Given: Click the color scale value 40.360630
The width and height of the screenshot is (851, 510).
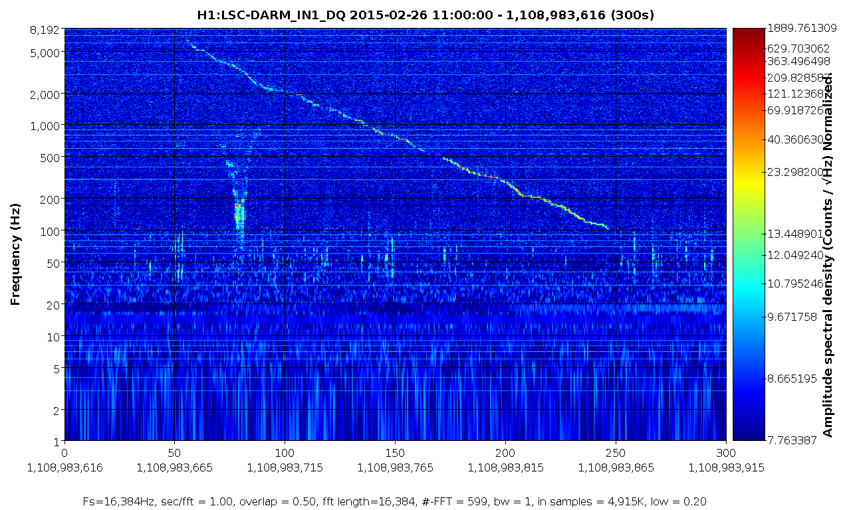Looking at the screenshot, I should 794,139.
